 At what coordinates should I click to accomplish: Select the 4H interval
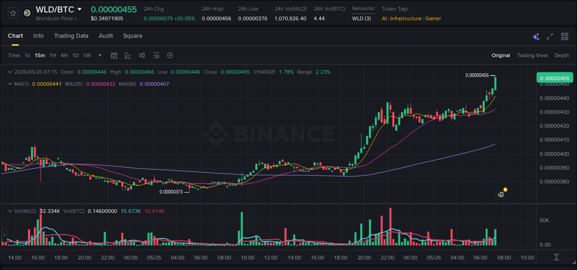click(64, 55)
